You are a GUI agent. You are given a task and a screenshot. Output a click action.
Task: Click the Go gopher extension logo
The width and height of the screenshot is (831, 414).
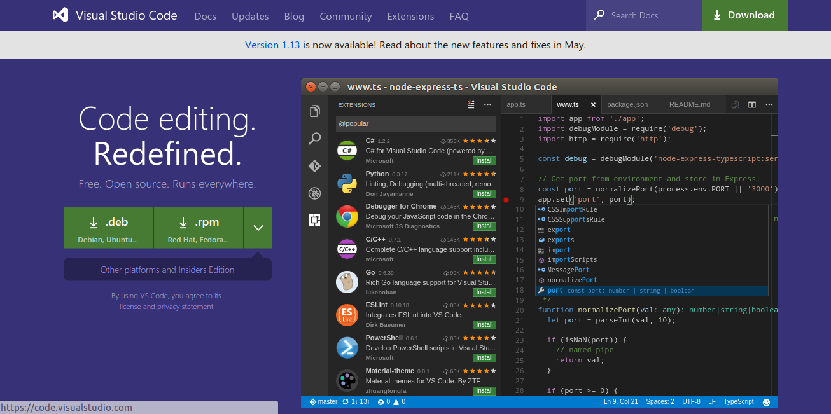[347, 282]
